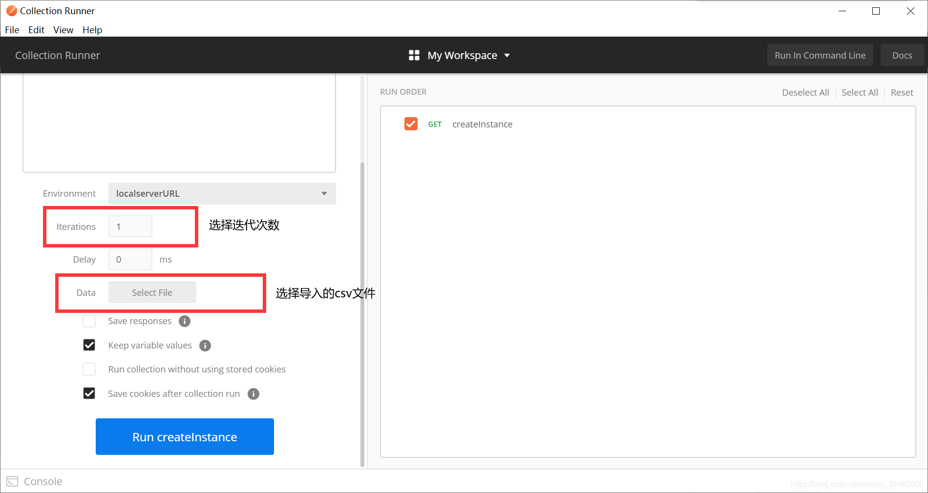The image size is (928, 493).
Task: Click Select File for data import
Action: [x=152, y=292]
